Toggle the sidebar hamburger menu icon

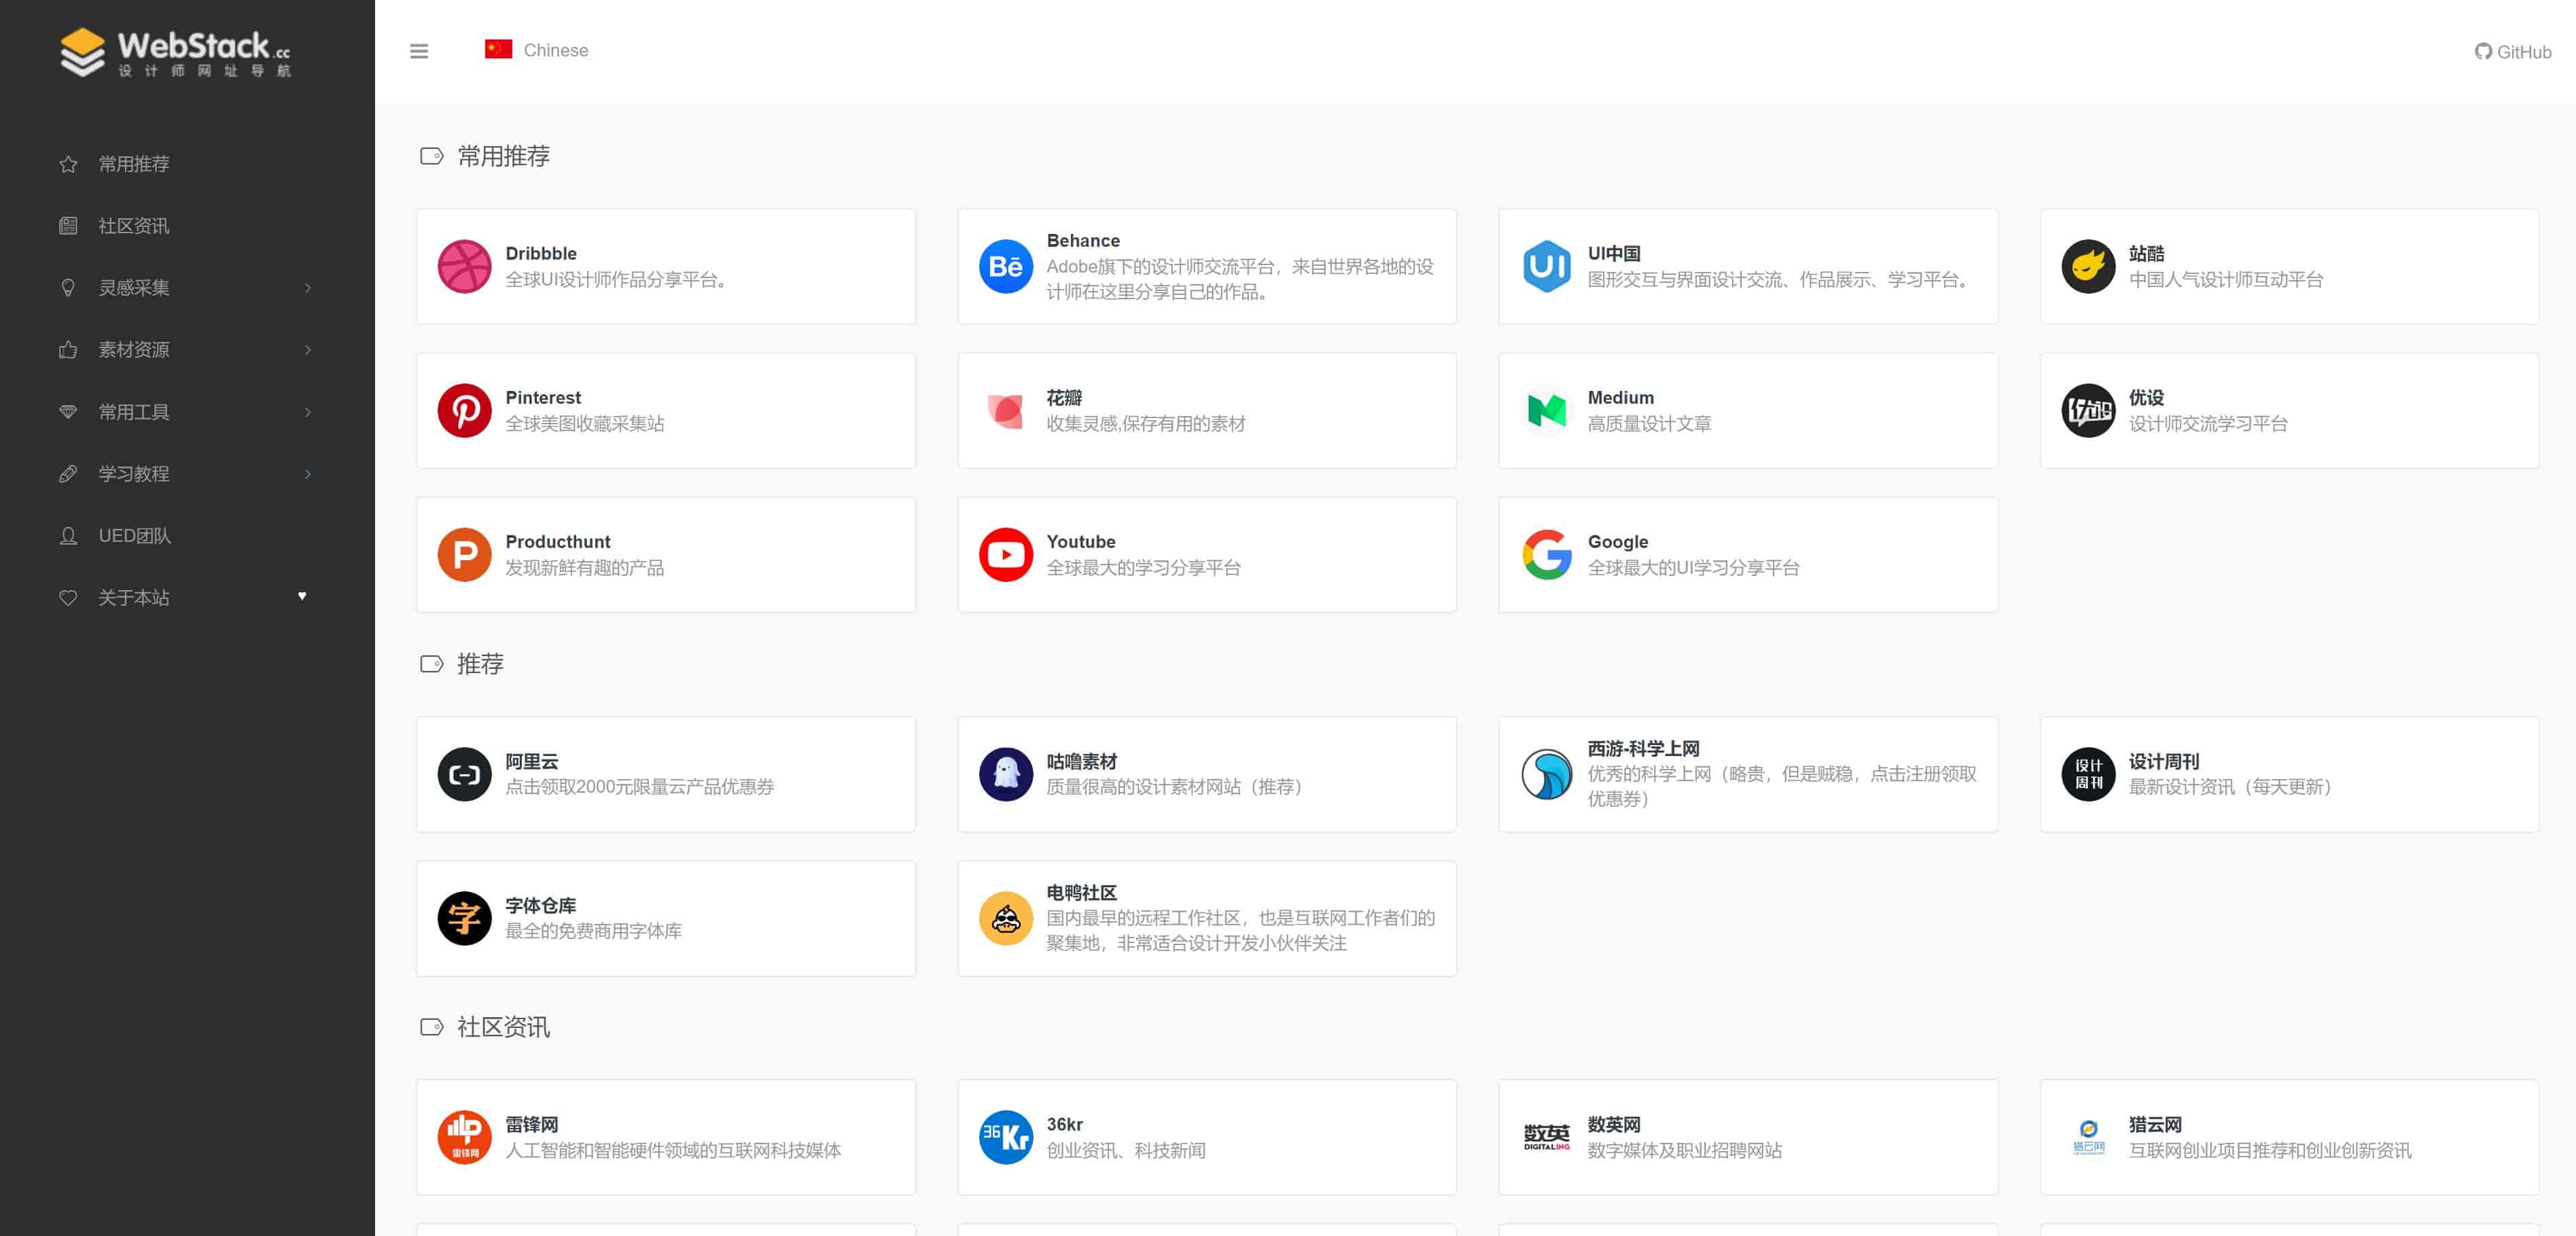(419, 51)
